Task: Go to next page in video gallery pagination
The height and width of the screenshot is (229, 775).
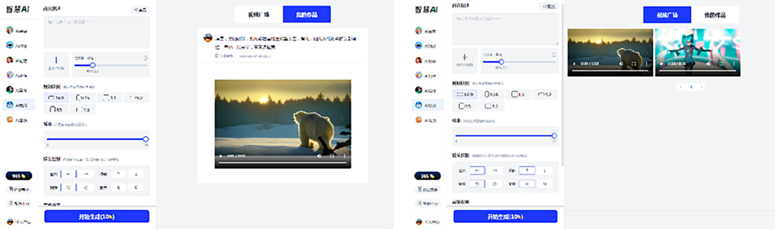Action: [702, 87]
